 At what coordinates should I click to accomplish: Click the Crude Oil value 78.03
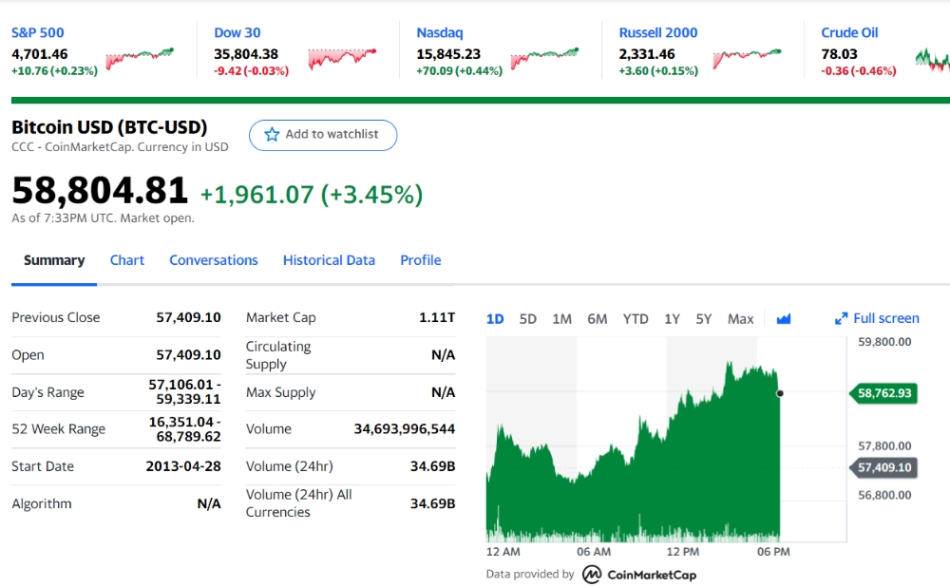point(839,54)
